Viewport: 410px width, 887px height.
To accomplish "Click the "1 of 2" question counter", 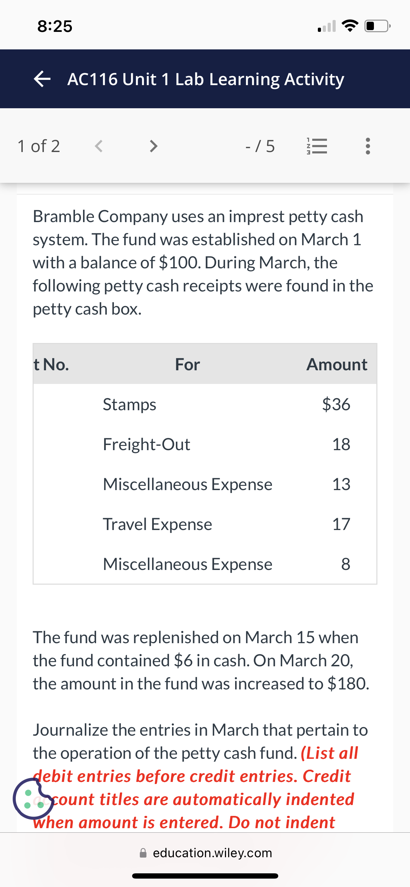I will pos(39,146).
